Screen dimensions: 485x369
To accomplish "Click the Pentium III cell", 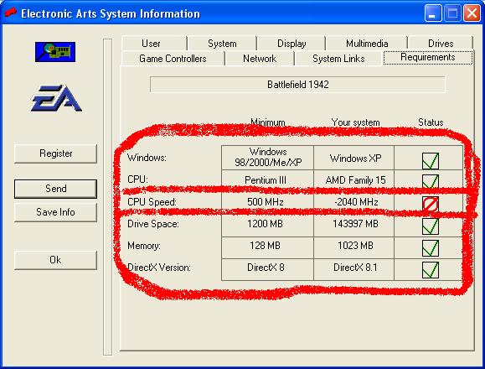I will coord(268,180).
